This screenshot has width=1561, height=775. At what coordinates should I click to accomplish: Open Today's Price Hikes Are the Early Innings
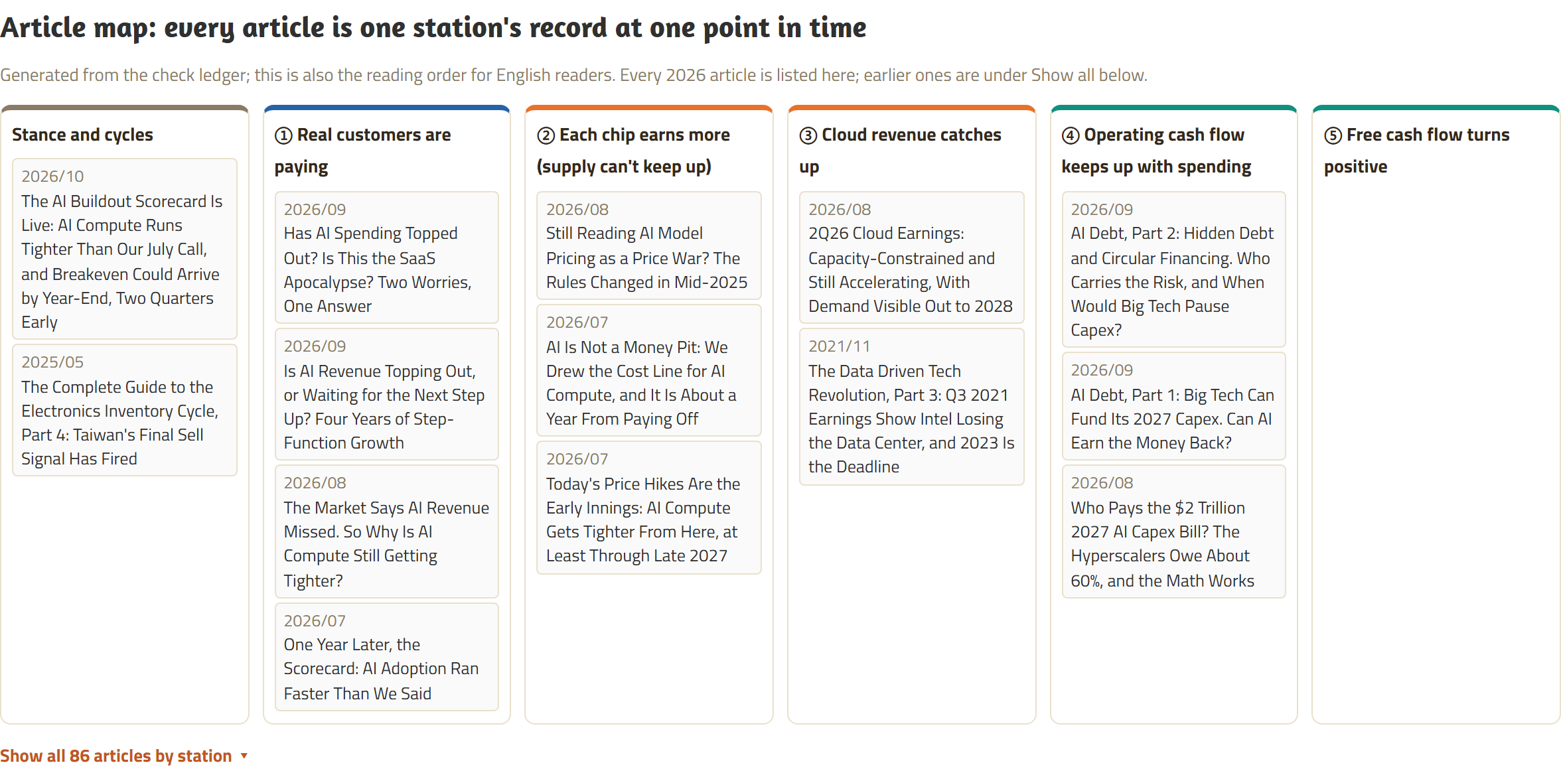click(649, 508)
